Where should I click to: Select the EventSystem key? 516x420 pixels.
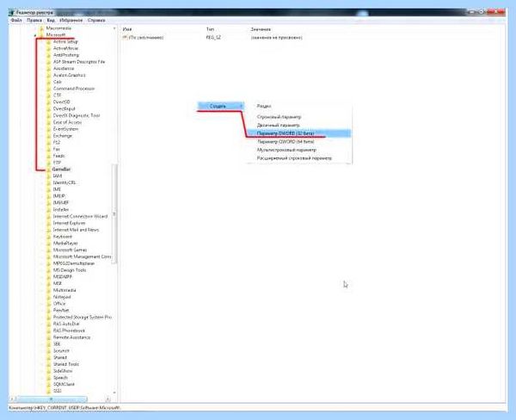click(x=65, y=129)
